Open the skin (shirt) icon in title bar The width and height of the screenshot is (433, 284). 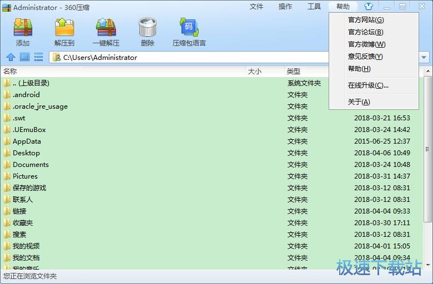369,6
